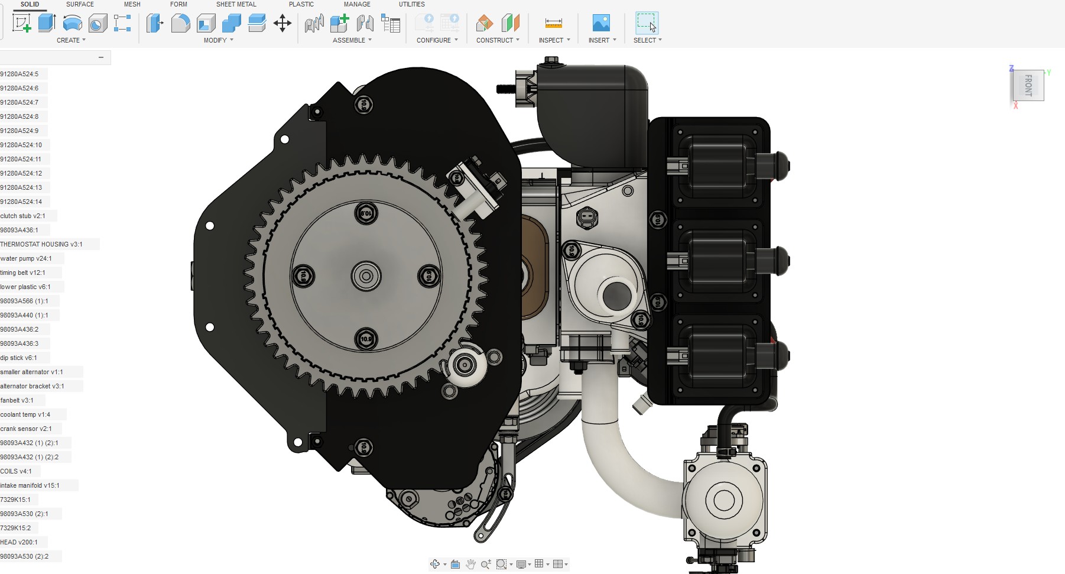Select the Extrude tool
This screenshot has width=1065, height=574.
pyautogui.click(x=47, y=23)
